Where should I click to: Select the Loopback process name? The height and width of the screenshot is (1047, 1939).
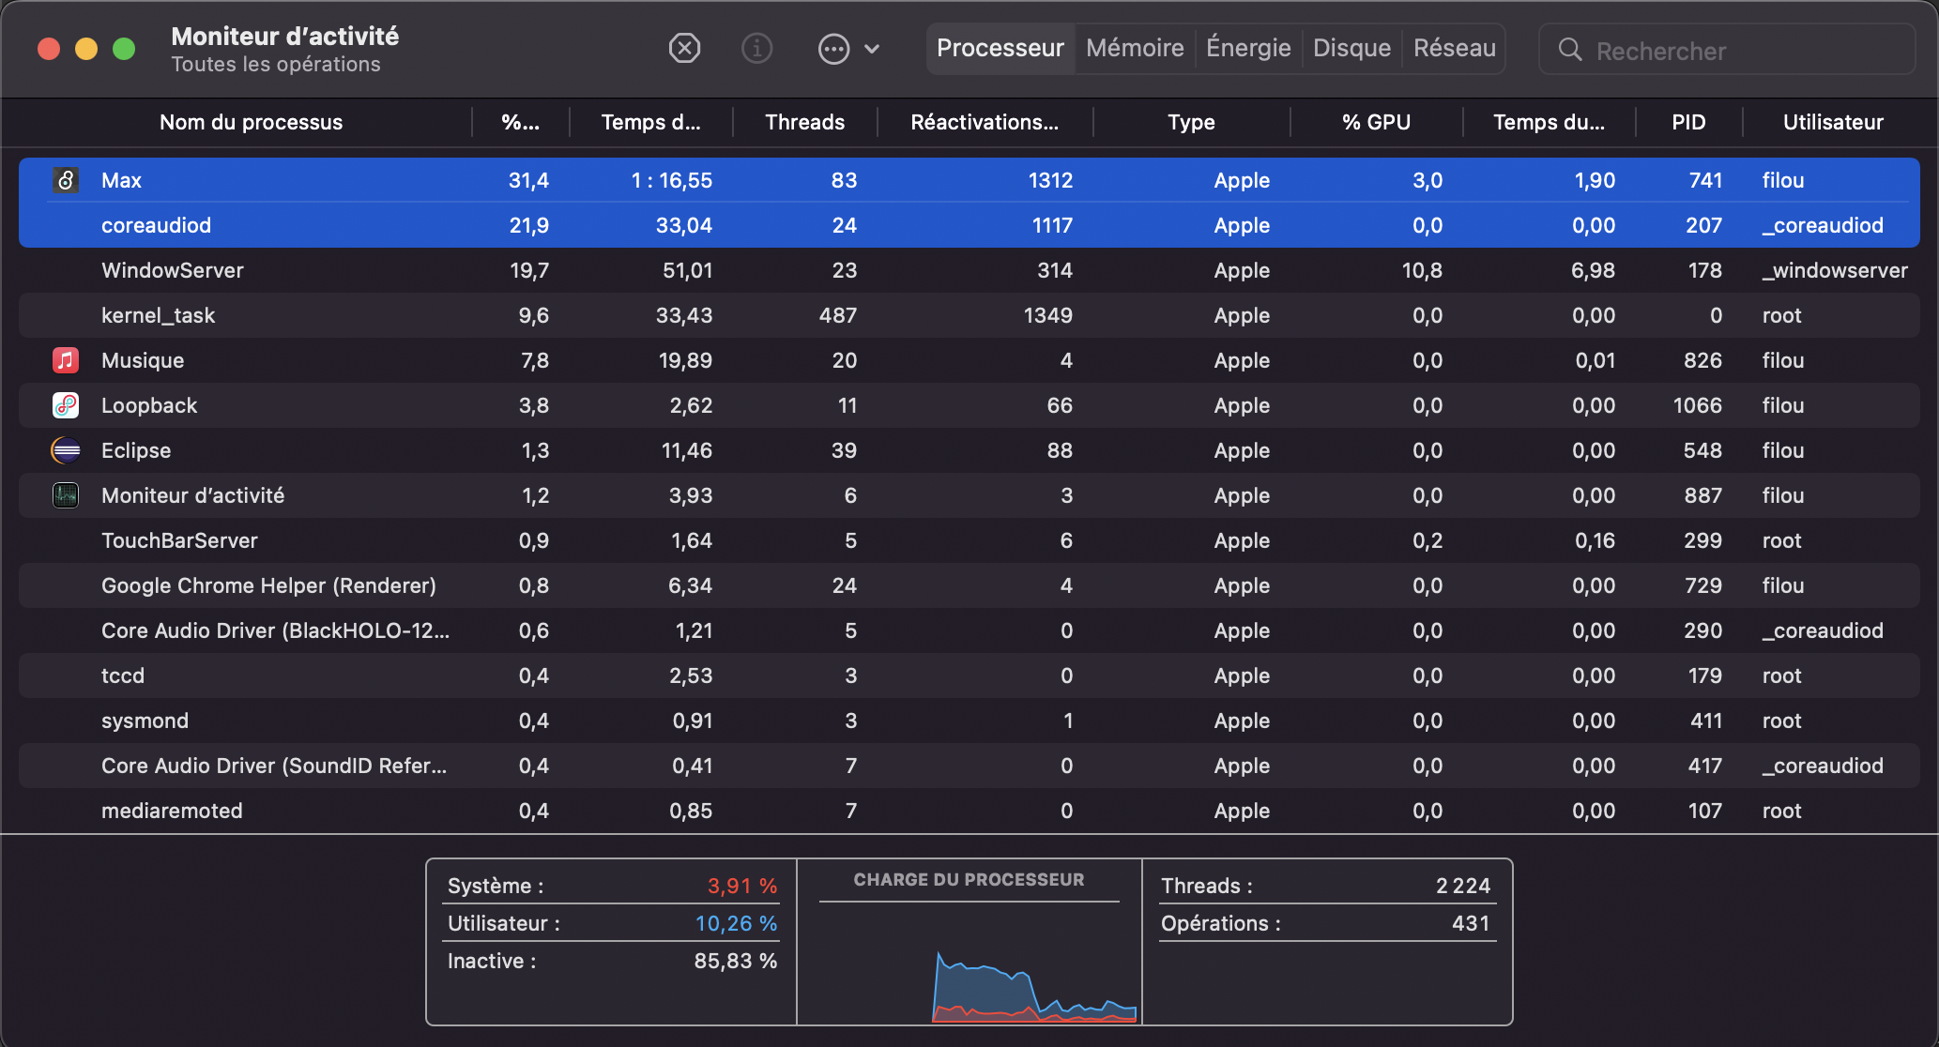[149, 405]
